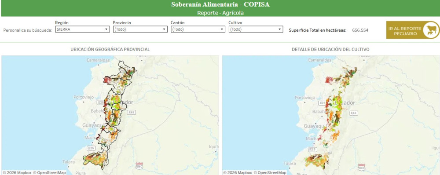Image resolution: width=440 pixels, height=175 pixels.
Task: Select the red crop area on left map
Action: point(107,80)
